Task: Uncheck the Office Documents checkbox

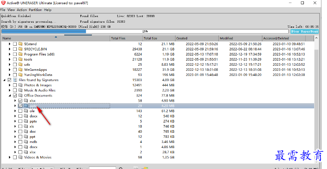Action: pos(15,96)
